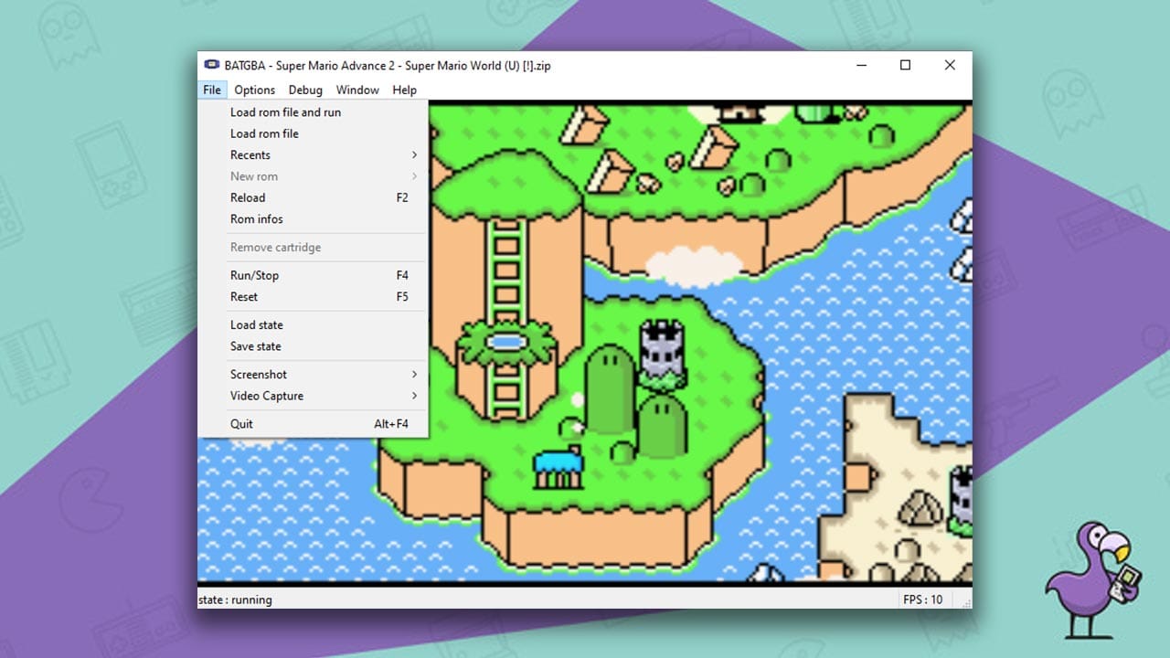Select Load rom file

click(264, 133)
